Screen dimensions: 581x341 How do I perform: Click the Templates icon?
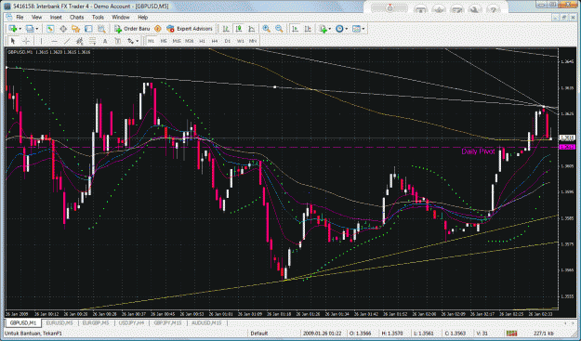coord(356,29)
